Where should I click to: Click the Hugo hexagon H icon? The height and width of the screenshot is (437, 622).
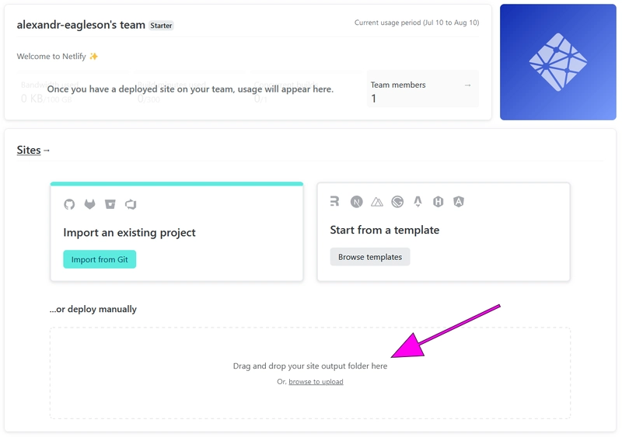(x=438, y=202)
